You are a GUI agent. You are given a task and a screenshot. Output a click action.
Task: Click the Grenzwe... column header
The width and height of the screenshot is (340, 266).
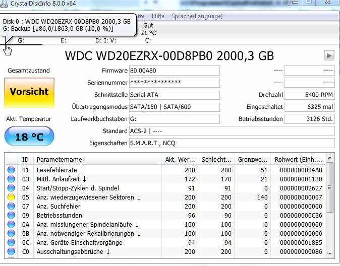[252, 160]
